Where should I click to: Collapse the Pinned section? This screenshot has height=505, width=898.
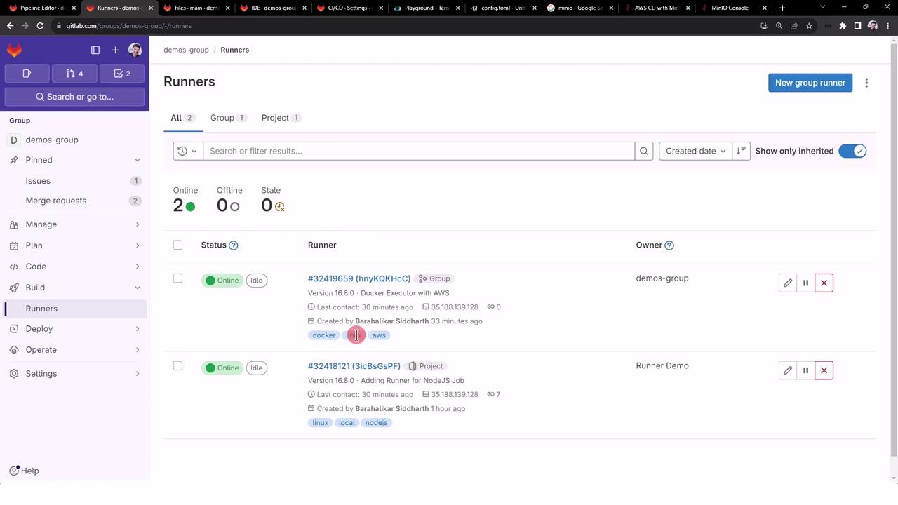74,160
